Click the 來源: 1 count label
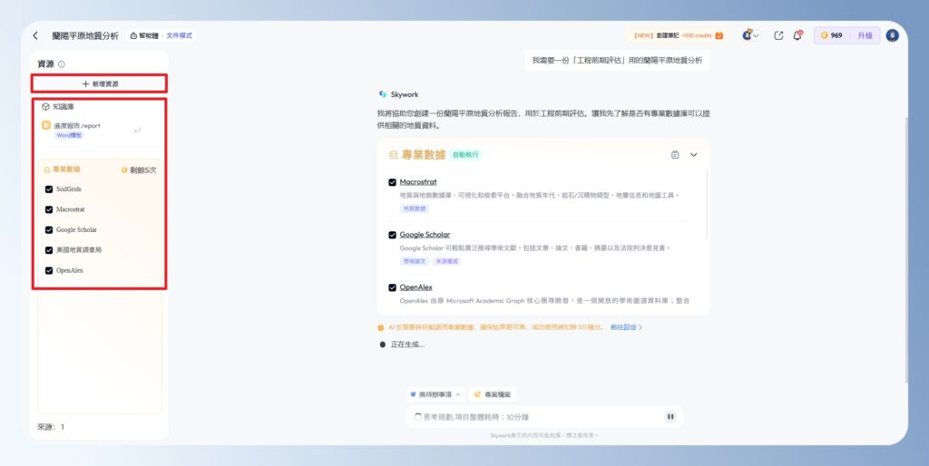Screen dimensions: 929x466 51,427
